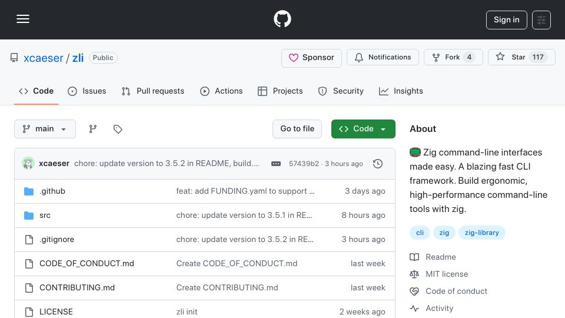The height and width of the screenshot is (318, 565).
Task: View tags via the tag icon
Action: pos(118,129)
